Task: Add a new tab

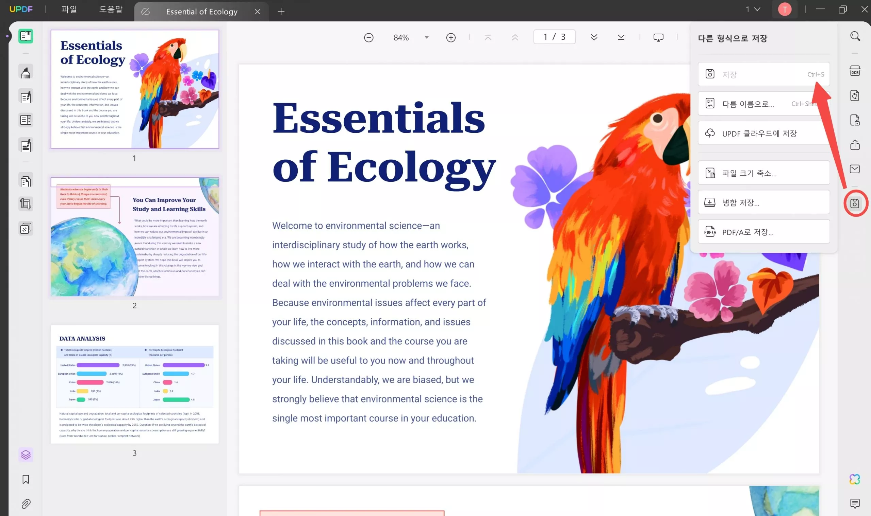Action: tap(281, 12)
